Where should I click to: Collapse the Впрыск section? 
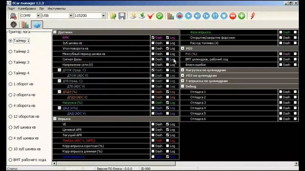(55, 119)
